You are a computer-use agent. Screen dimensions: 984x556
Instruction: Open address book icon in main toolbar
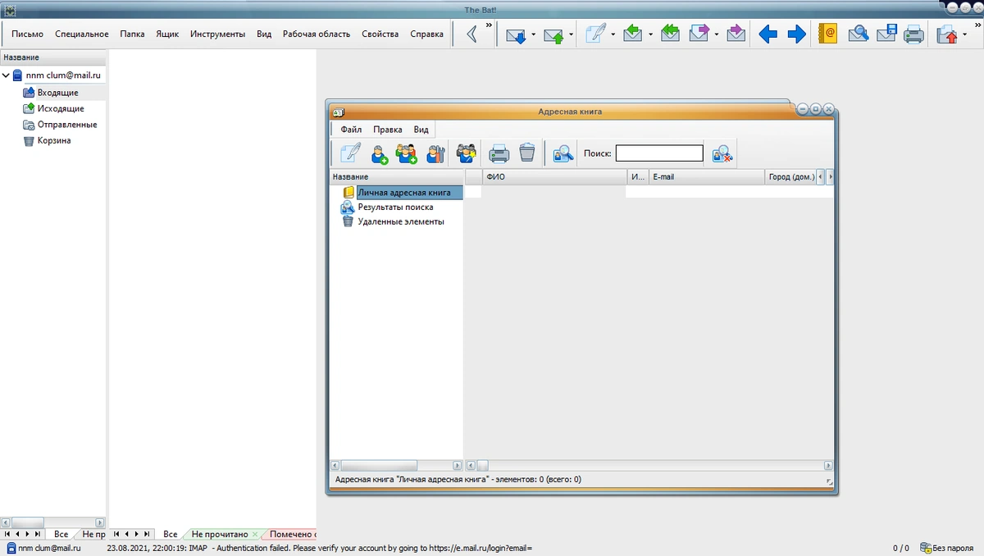click(827, 34)
